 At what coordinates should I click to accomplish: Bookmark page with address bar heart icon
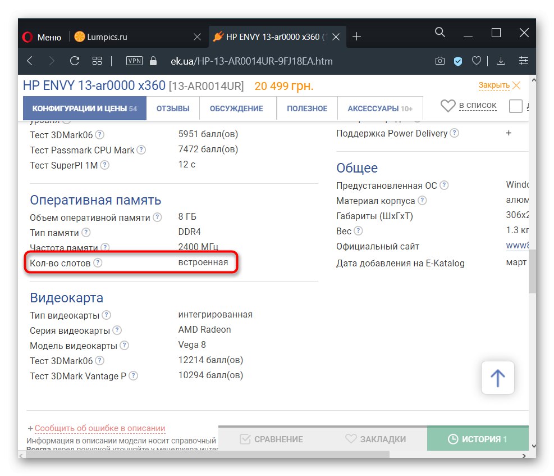tap(476, 61)
